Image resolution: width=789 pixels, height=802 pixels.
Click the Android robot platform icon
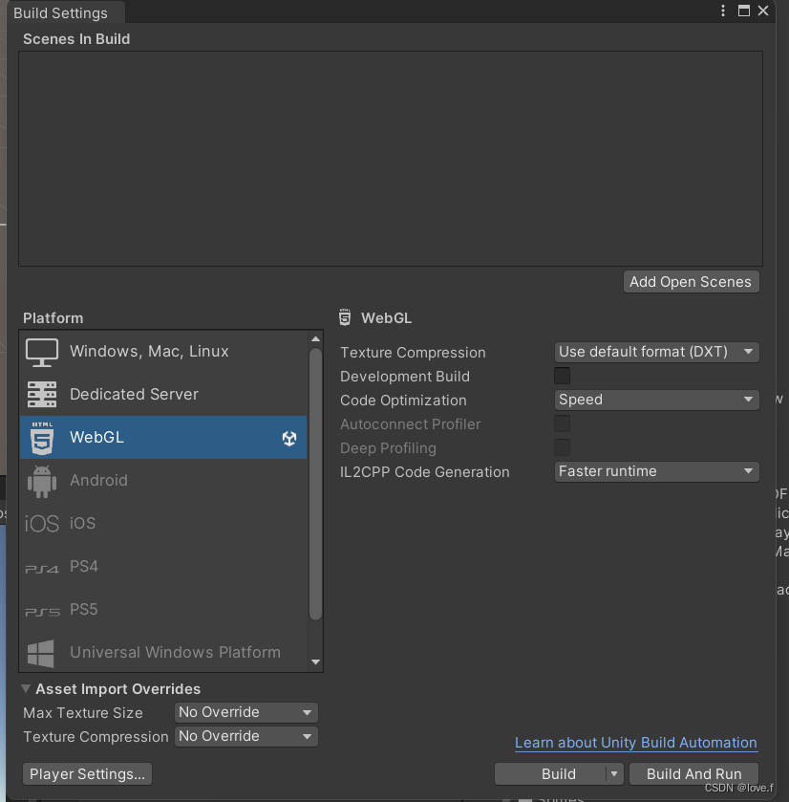pos(42,481)
